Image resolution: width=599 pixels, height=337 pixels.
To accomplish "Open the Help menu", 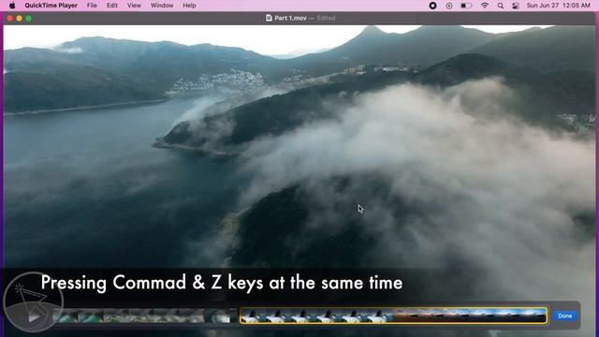I will 189,6.
